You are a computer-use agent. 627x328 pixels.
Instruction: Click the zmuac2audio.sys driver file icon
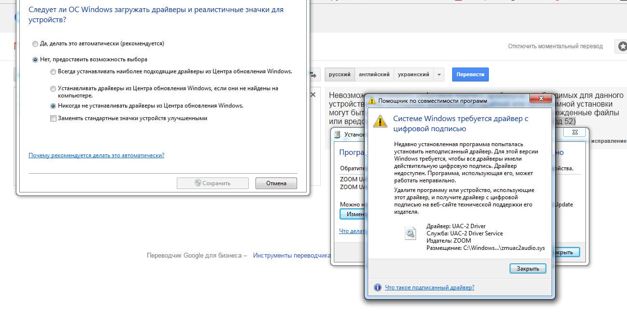click(411, 233)
